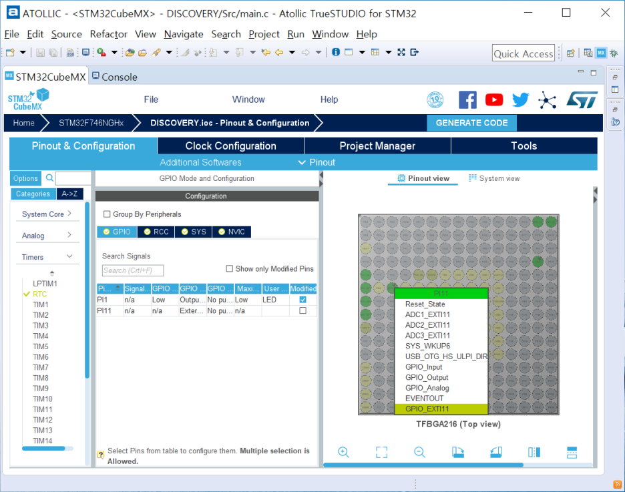Toggle Show only Modified Pins checkbox

coord(229,269)
